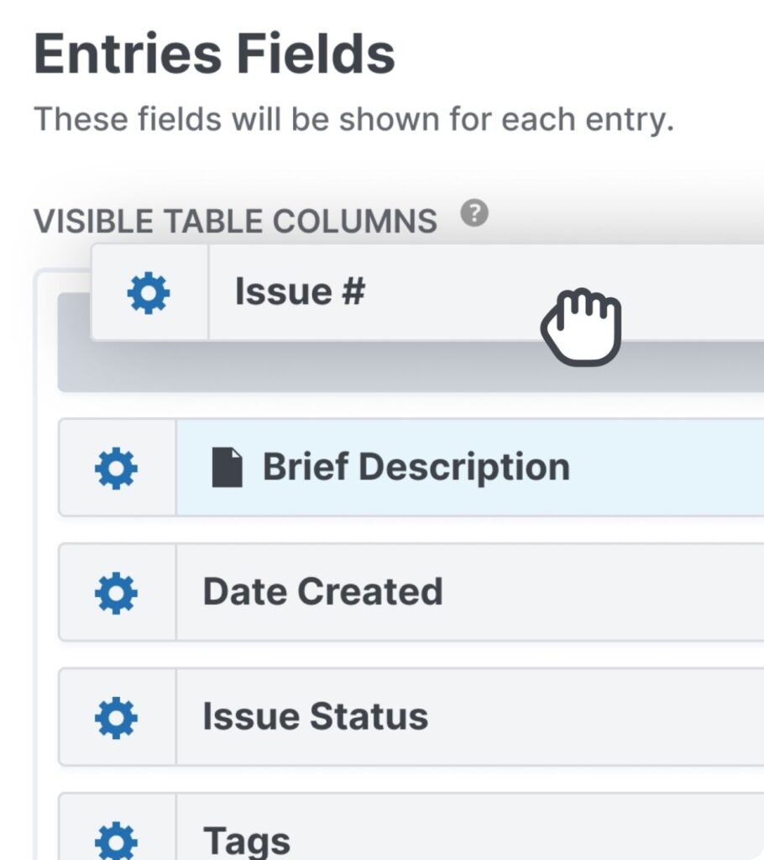Open settings gear for Brief Description field
The image size is (764, 860).
click(x=116, y=468)
